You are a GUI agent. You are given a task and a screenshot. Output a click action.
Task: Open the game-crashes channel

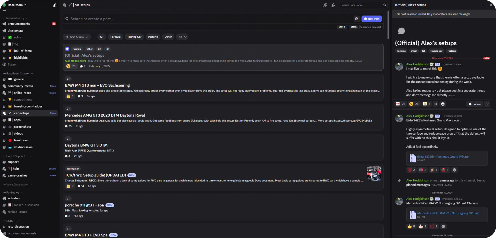click(29, 175)
